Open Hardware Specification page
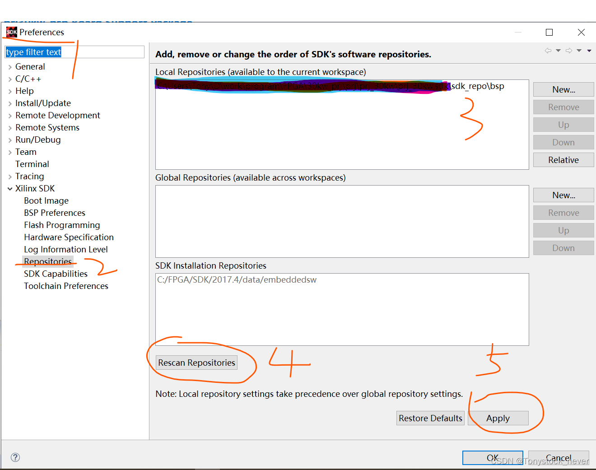 click(x=69, y=237)
